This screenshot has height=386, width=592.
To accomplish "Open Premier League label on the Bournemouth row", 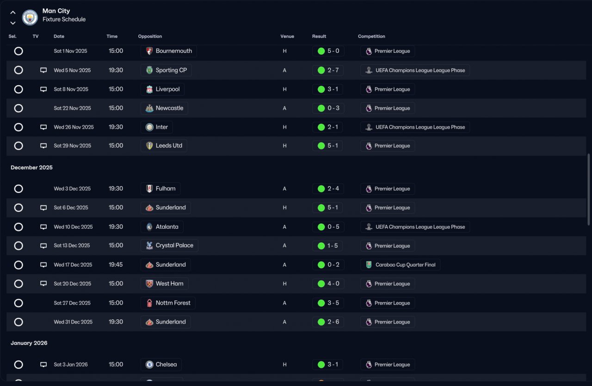I will pos(388,51).
